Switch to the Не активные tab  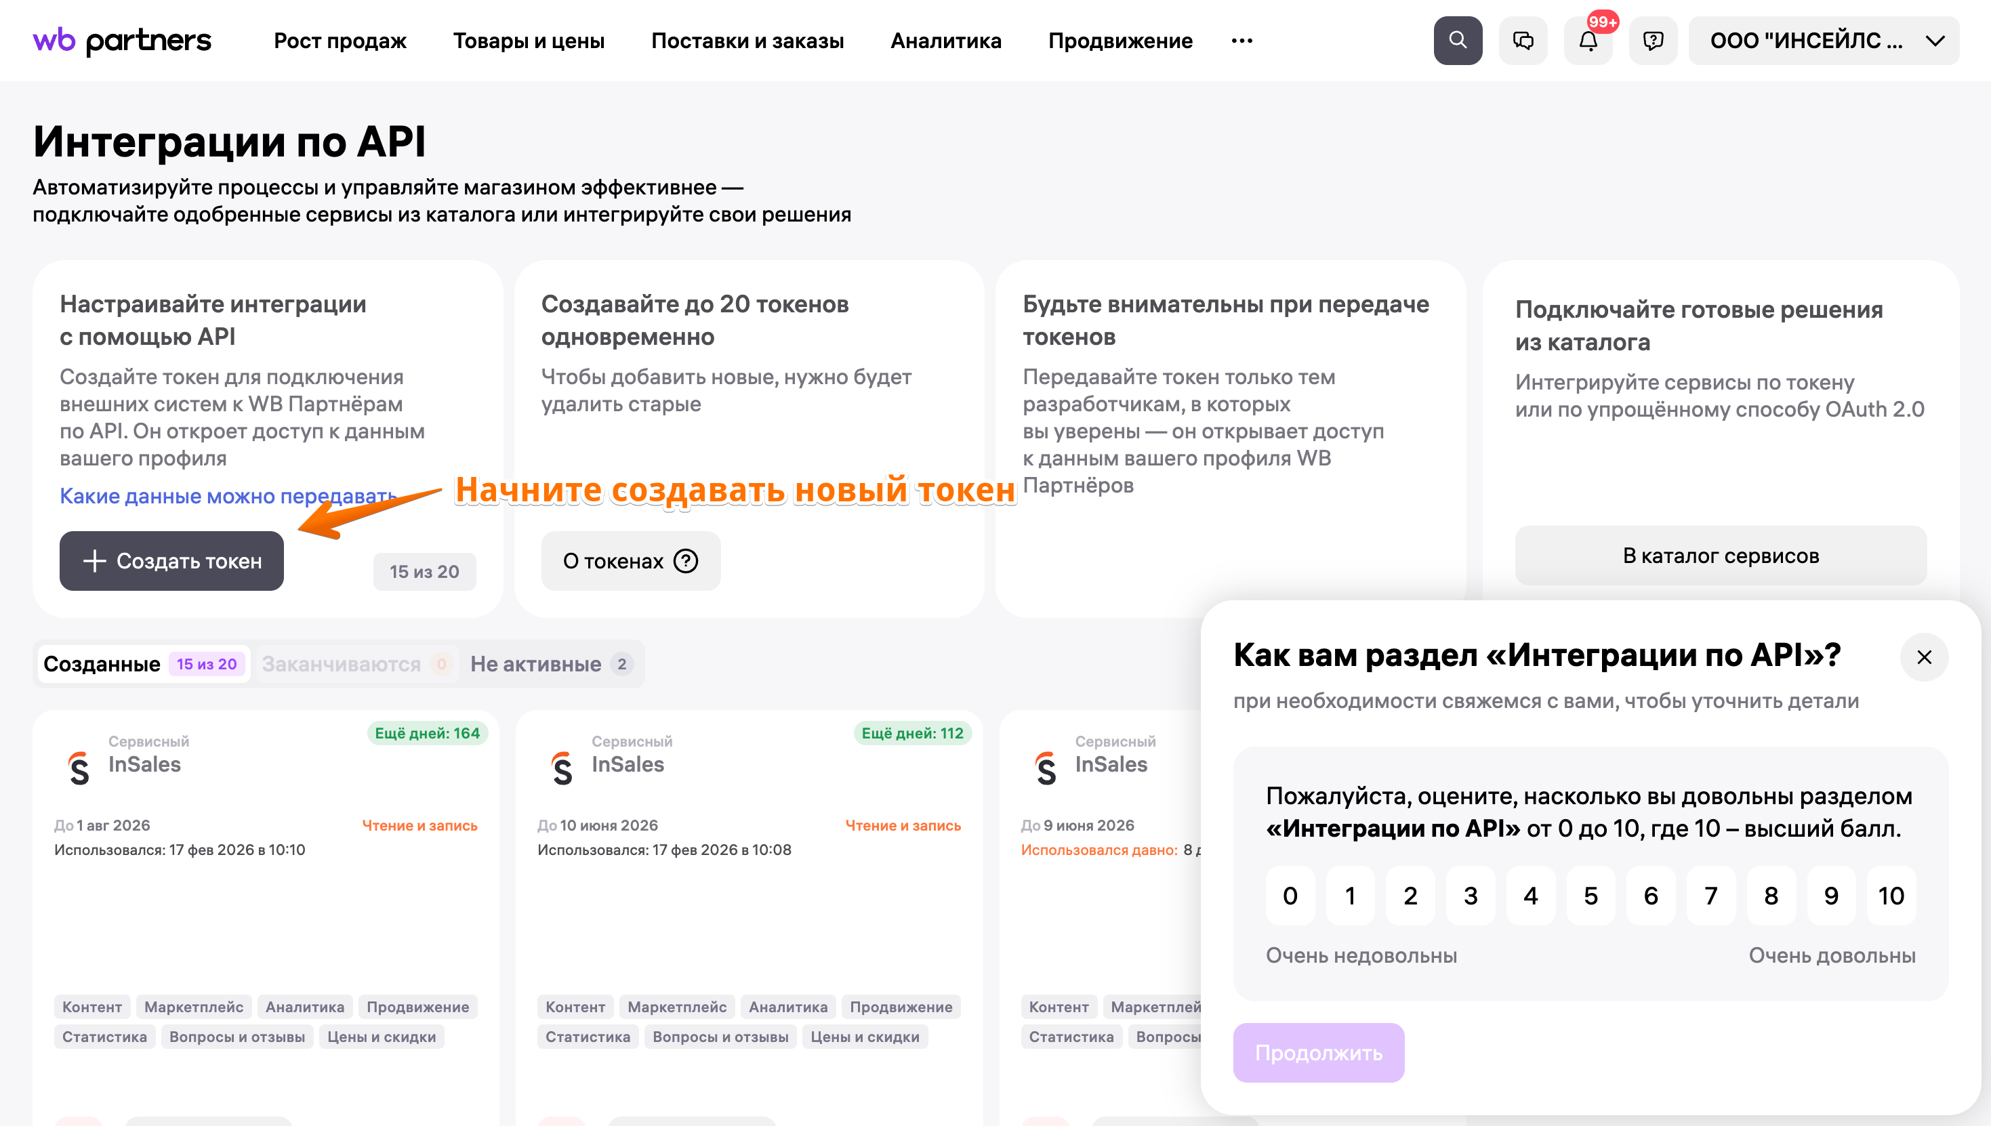click(551, 663)
